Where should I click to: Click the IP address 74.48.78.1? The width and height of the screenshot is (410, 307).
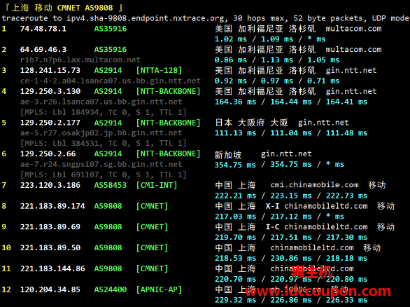43,29
